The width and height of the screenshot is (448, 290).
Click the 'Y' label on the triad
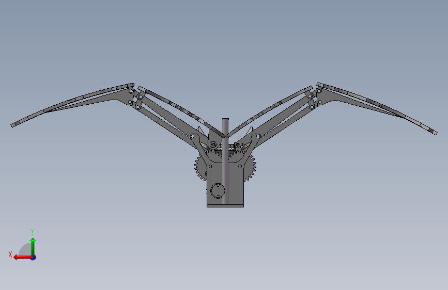pyautogui.click(x=33, y=232)
